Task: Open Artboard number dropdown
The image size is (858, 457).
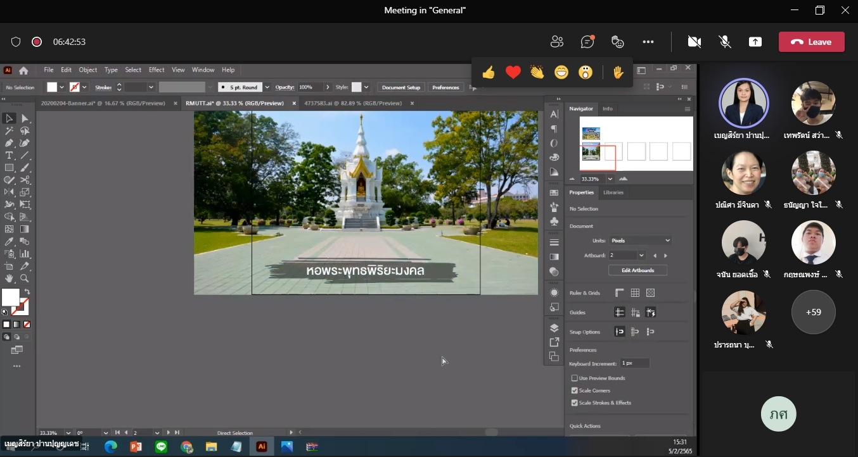Action: point(642,255)
